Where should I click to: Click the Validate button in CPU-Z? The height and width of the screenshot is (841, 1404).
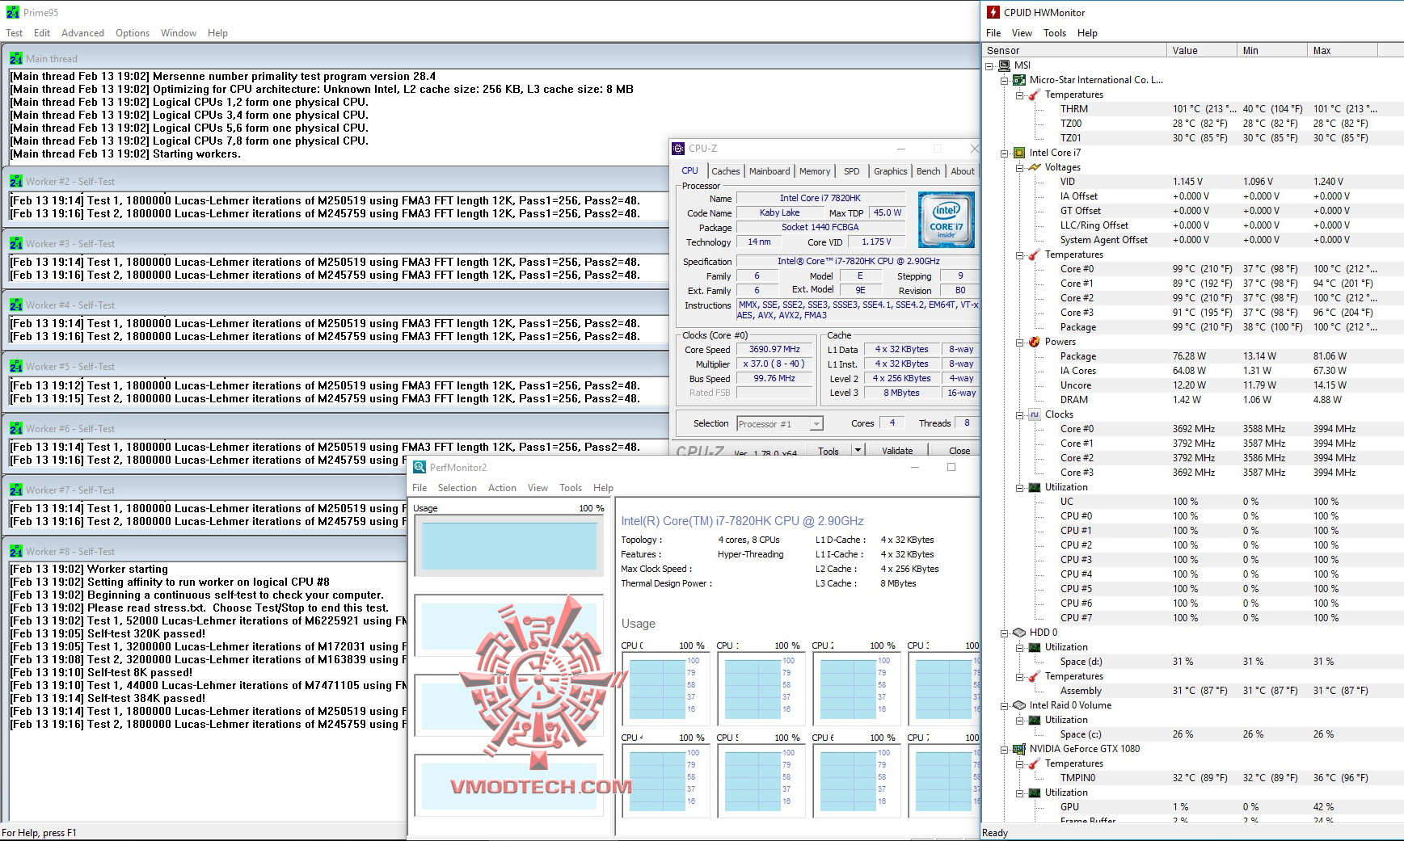897,450
